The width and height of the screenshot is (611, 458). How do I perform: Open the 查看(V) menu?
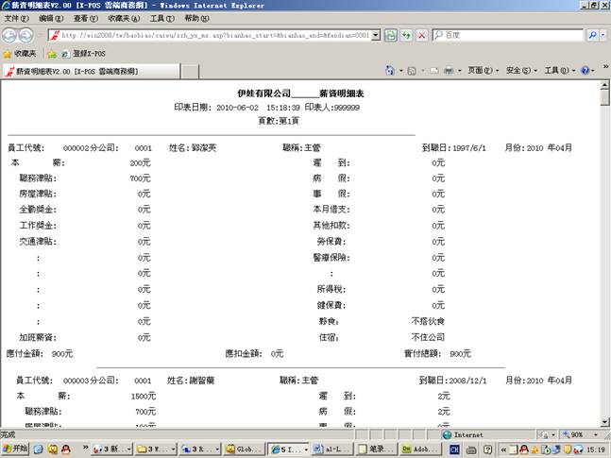pos(86,19)
